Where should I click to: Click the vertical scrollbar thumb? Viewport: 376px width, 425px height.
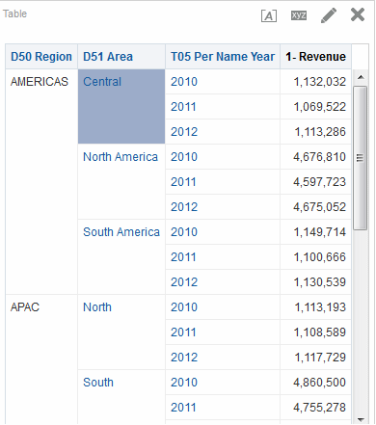pyautogui.click(x=360, y=158)
